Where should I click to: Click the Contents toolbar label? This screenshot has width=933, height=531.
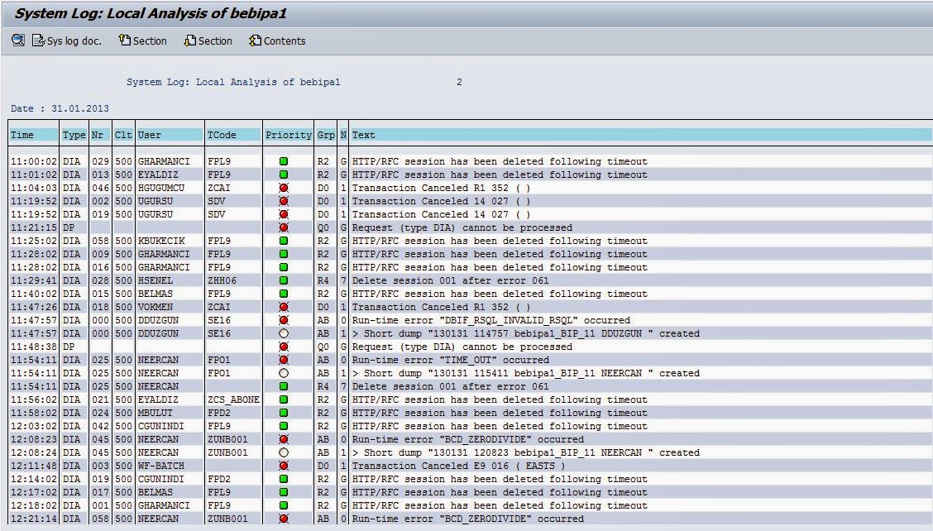[285, 41]
